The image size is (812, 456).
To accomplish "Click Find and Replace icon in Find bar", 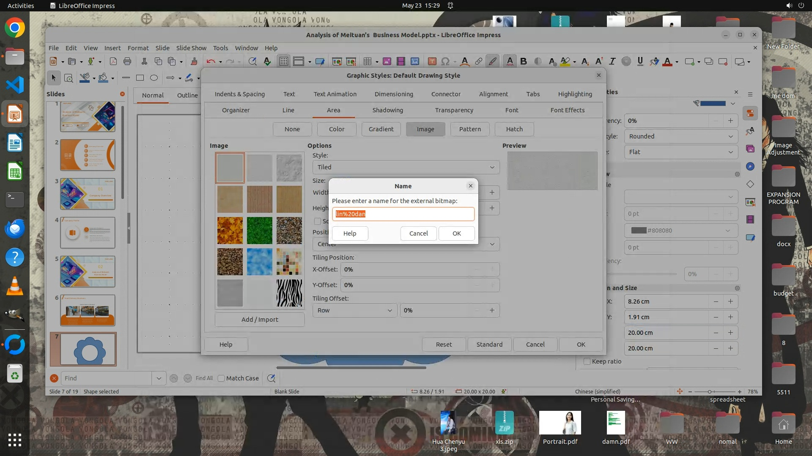I will tap(271, 378).
